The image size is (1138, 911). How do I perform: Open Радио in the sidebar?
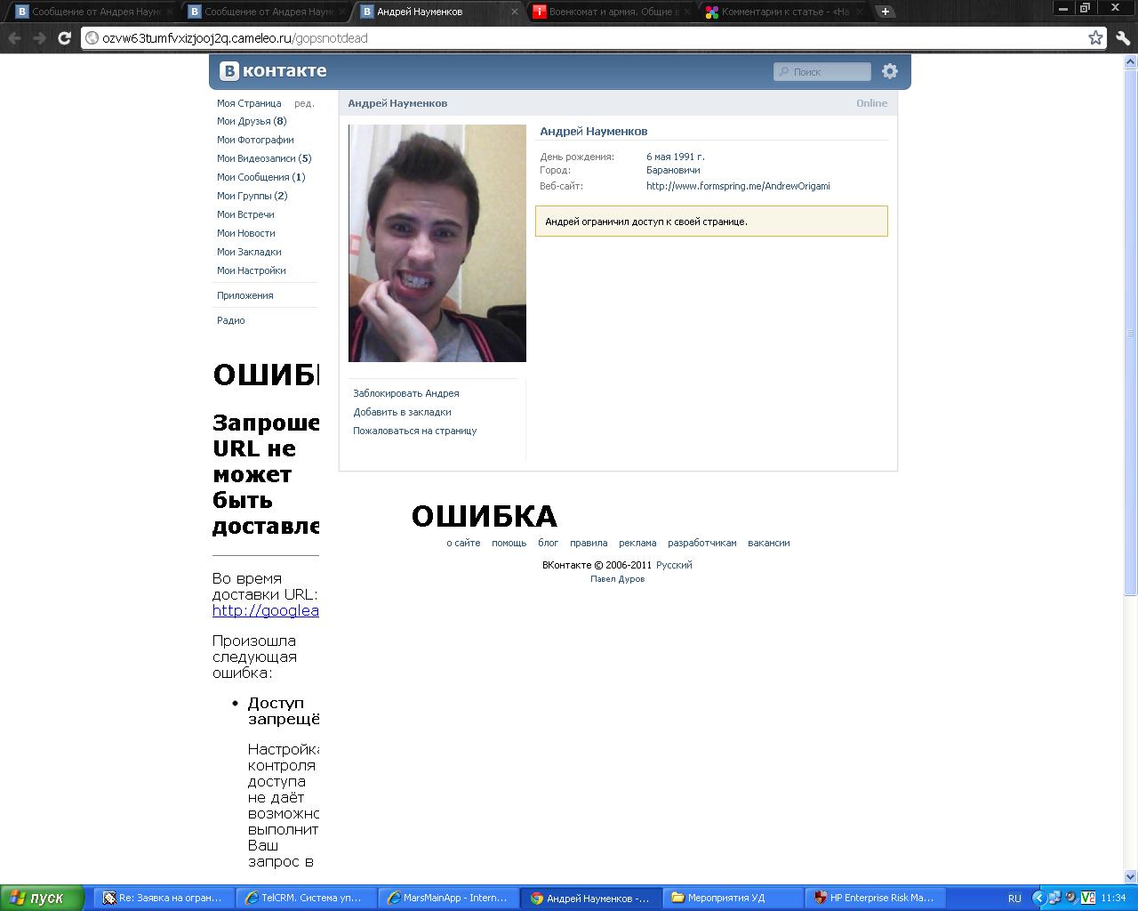point(231,320)
